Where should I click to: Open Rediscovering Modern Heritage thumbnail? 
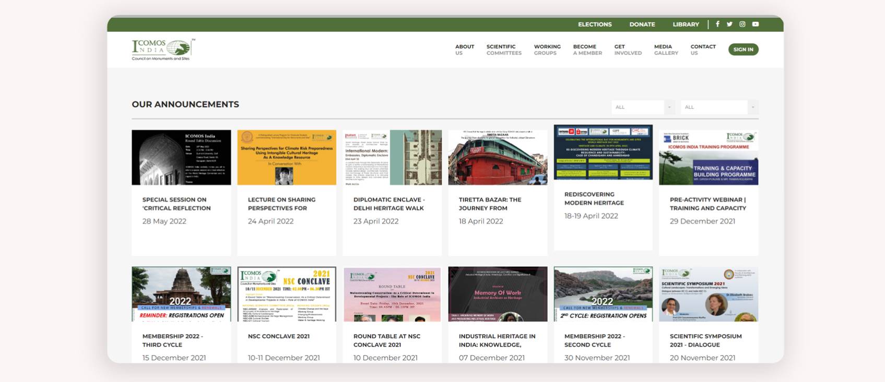coord(603,152)
